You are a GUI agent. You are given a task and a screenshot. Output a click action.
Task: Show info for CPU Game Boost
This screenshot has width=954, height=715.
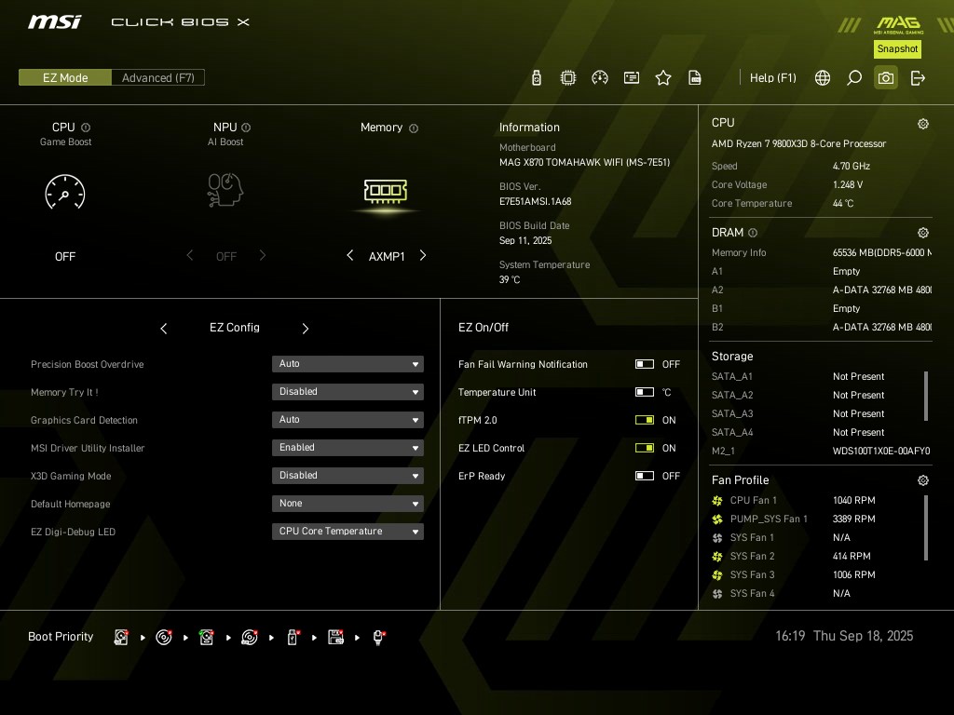[x=86, y=128]
